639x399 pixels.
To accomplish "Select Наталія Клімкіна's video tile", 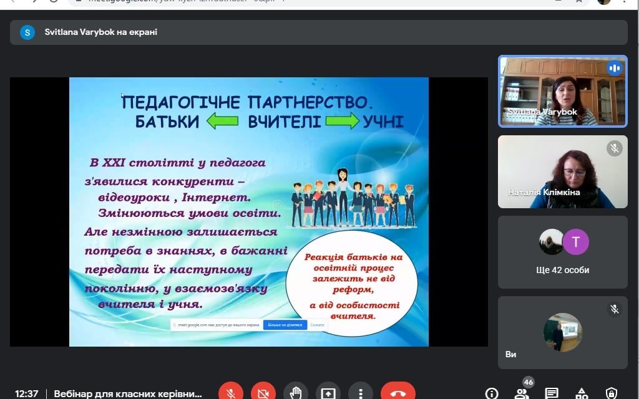I will pos(563,172).
